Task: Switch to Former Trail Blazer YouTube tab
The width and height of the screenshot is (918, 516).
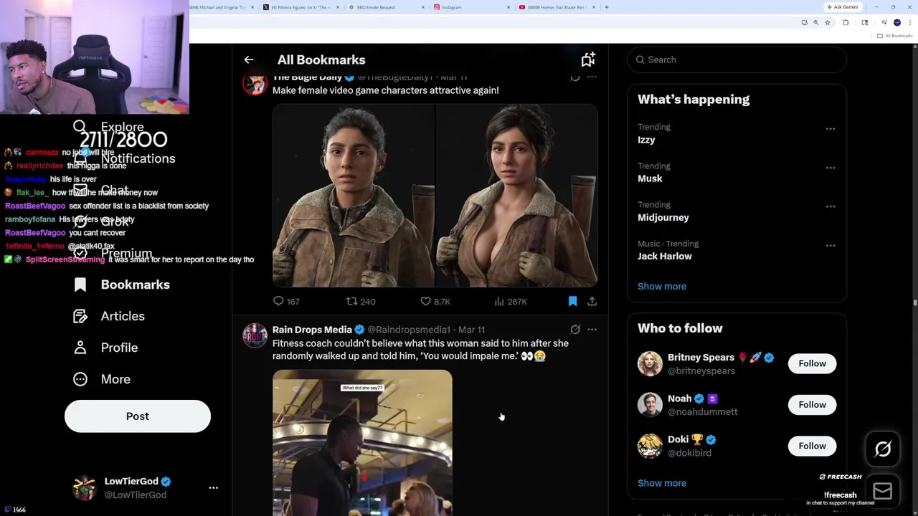Action: point(556,7)
